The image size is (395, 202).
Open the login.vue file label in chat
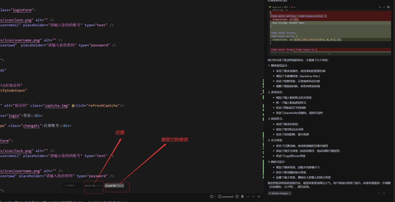tap(277, 7)
